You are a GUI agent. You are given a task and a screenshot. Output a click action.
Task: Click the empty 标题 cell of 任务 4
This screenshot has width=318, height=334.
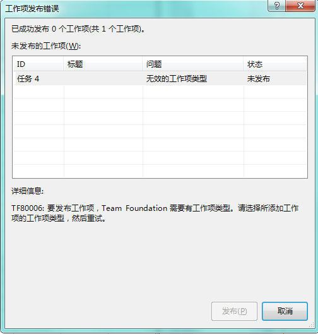point(103,79)
